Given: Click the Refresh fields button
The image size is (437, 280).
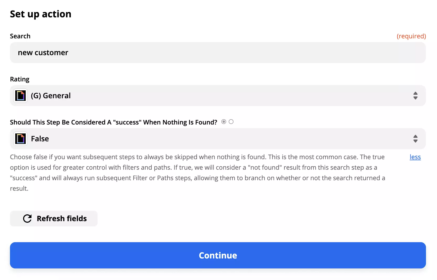Looking at the screenshot, I should (54, 218).
